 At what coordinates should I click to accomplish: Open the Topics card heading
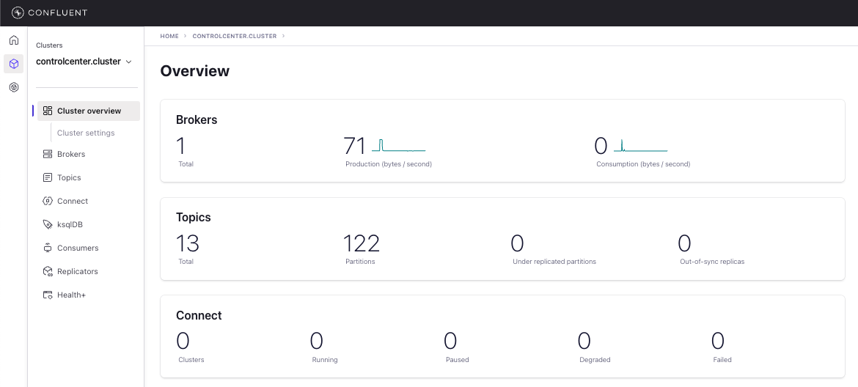click(x=194, y=217)
